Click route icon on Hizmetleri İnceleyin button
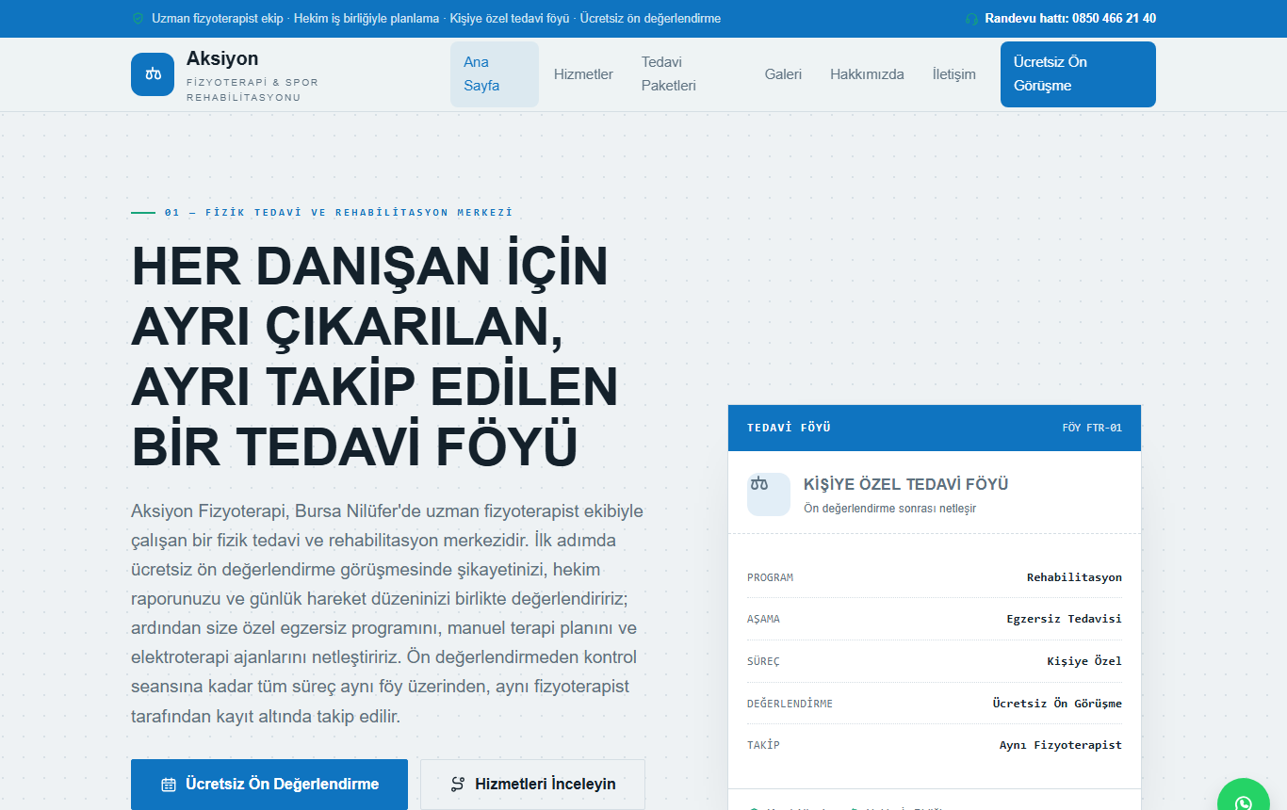1287x810 pixels. tap(458, 784)
